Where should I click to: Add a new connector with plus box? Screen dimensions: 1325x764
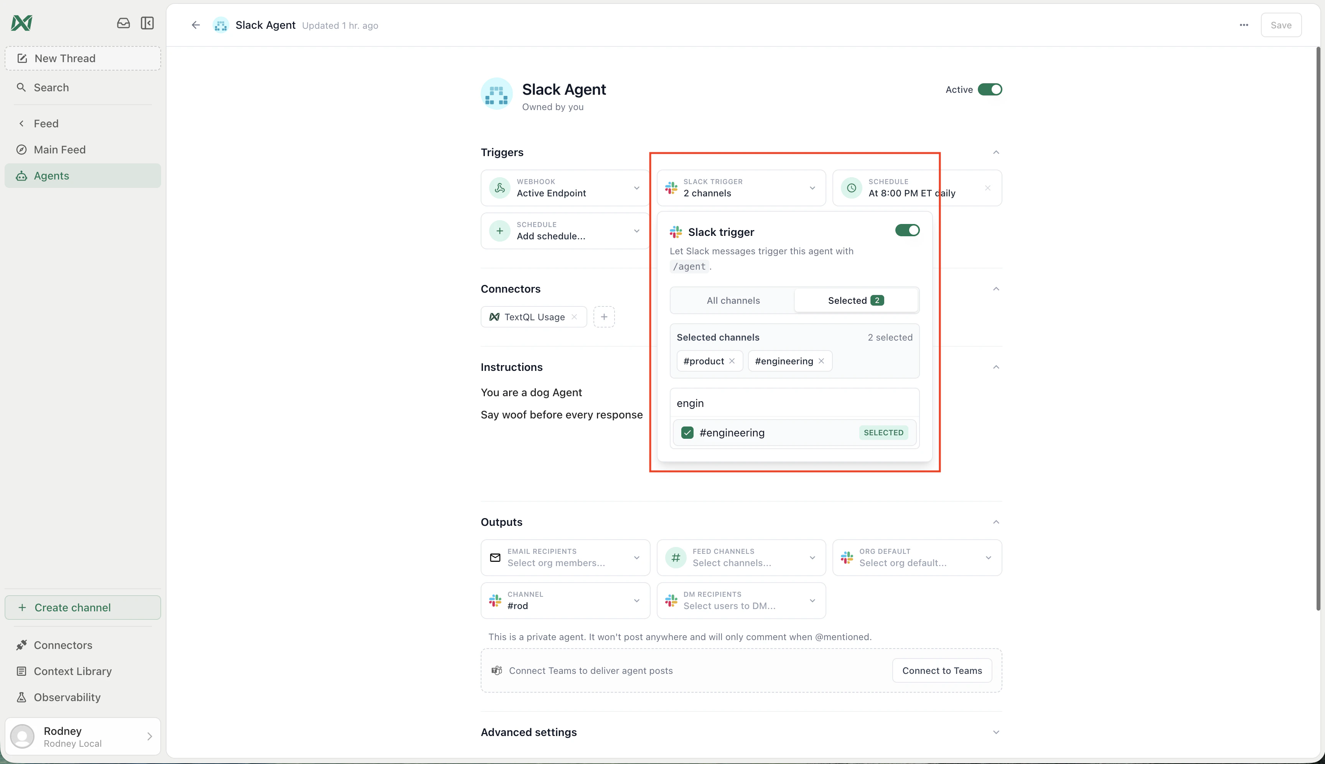pyautogui.click(x=604, y=317)
